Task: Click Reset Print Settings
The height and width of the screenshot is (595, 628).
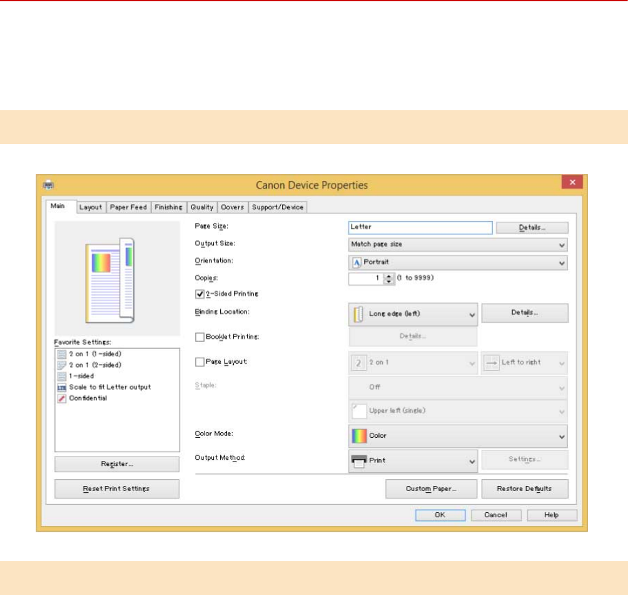Action: (x=117, y=489)
